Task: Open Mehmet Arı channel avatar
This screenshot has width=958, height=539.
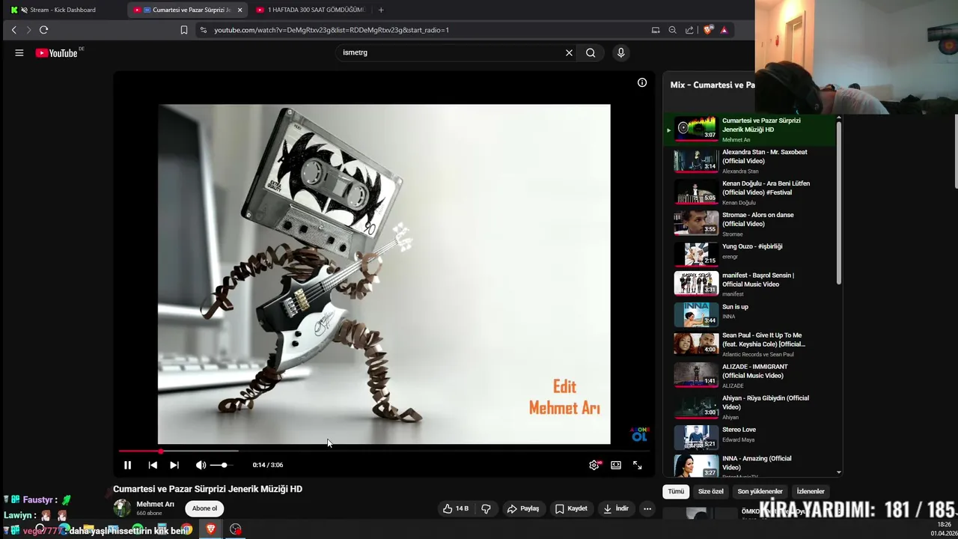Action: click(x=122, y=508)
